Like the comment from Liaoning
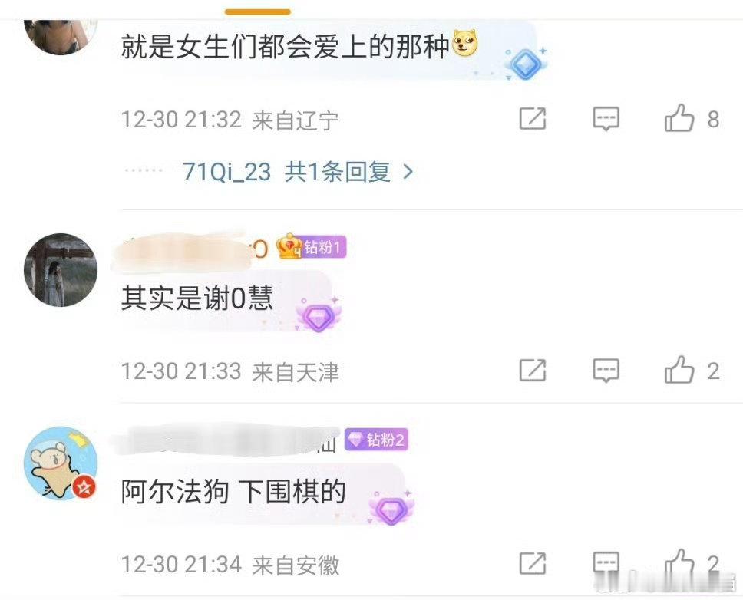743x600 pixels. 681,118
